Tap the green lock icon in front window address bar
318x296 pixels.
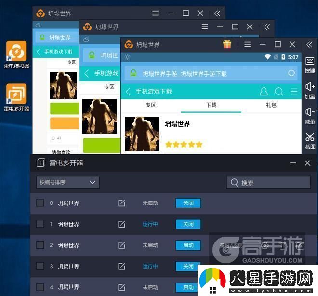(x=133, y=73)
